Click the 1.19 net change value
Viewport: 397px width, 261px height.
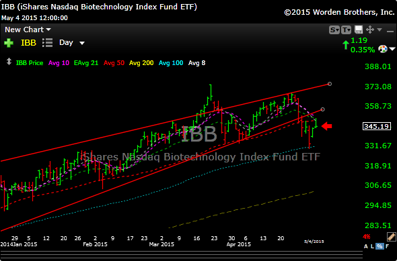[359, 40]
